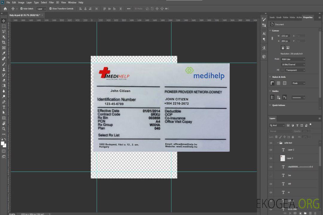
Task: Click the foreground/background color swatches
Action: click(x=4, y=145)
